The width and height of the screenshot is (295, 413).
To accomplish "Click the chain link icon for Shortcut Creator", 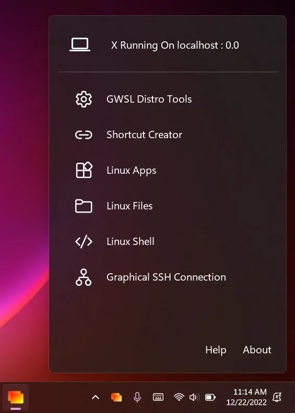I will 84,135.
